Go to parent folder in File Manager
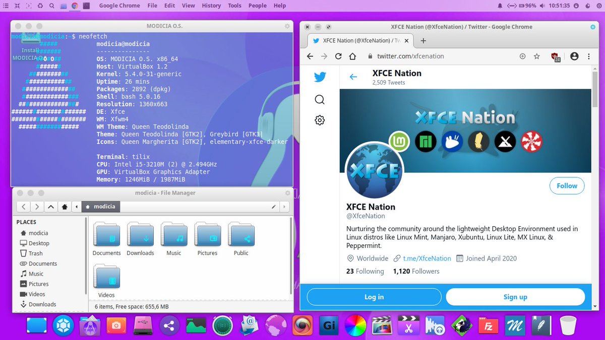 coord(51,207)
